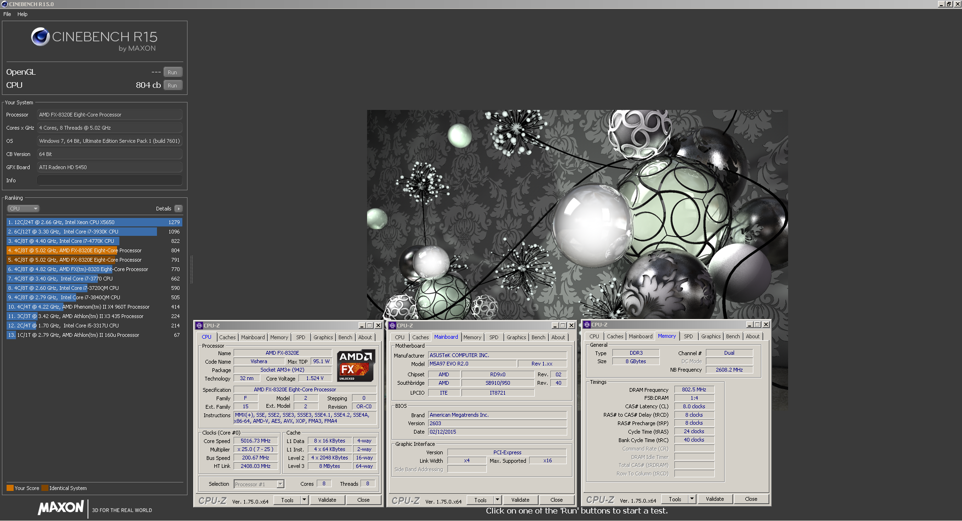Click the orange Your Score legend swatch
962x521 pixels.
(x=10, y=488)
